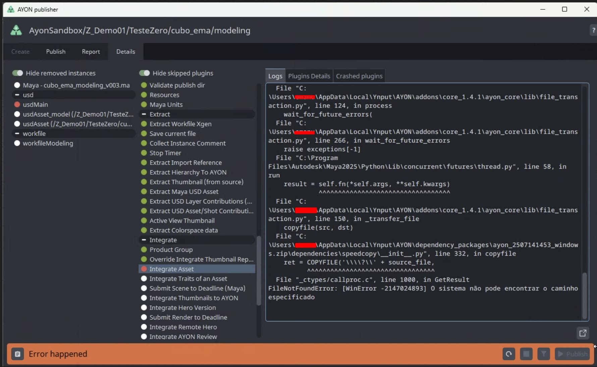Open the clipboard report icon beside Error happened
The width and height of the screenshot is (597, 367).
coord(17,354)
